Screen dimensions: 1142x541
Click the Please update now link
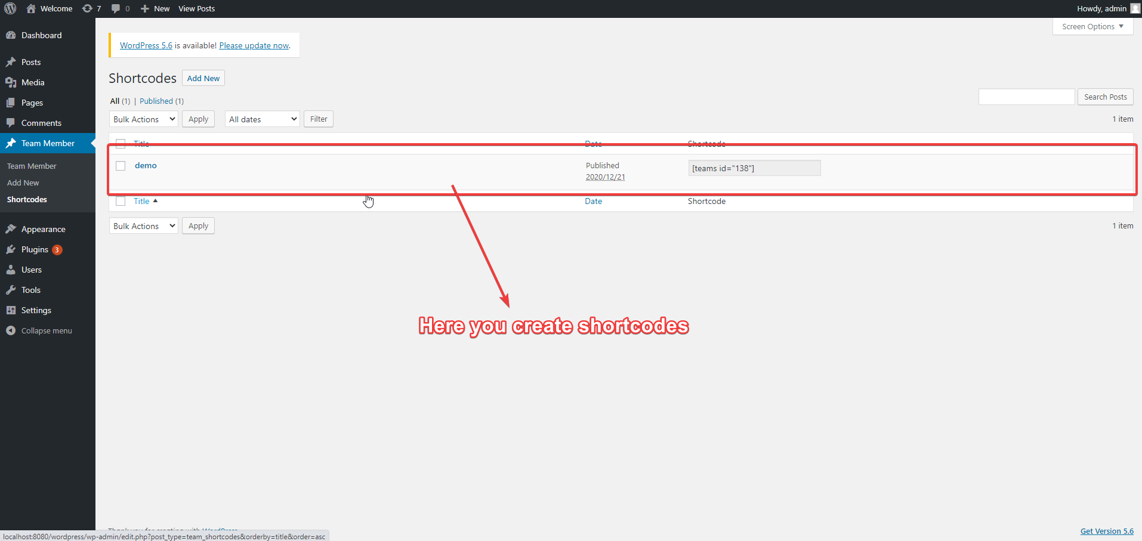(x=254, y=45)
